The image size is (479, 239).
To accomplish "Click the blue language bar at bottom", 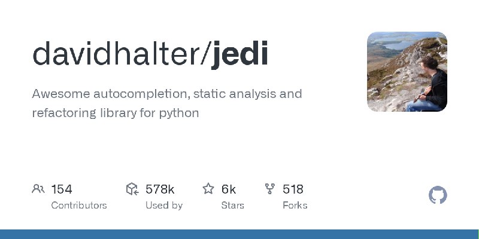I will 239,234.
